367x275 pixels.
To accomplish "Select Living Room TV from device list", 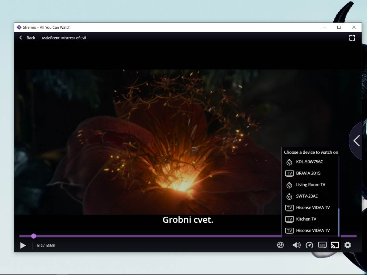I will (310, 185).
